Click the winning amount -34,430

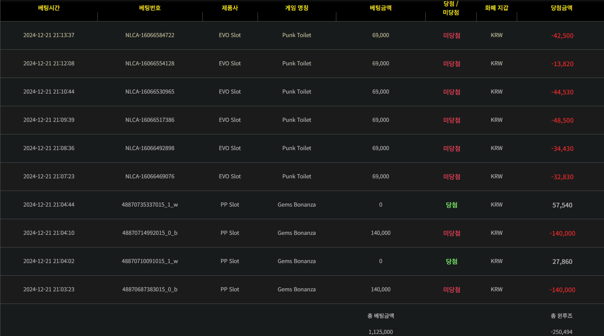point(562,149)
